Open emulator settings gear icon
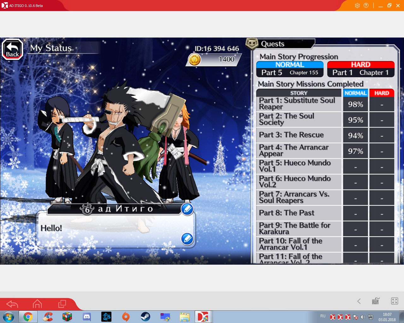This screenshot has width=404, height=323. click(357, 5)
